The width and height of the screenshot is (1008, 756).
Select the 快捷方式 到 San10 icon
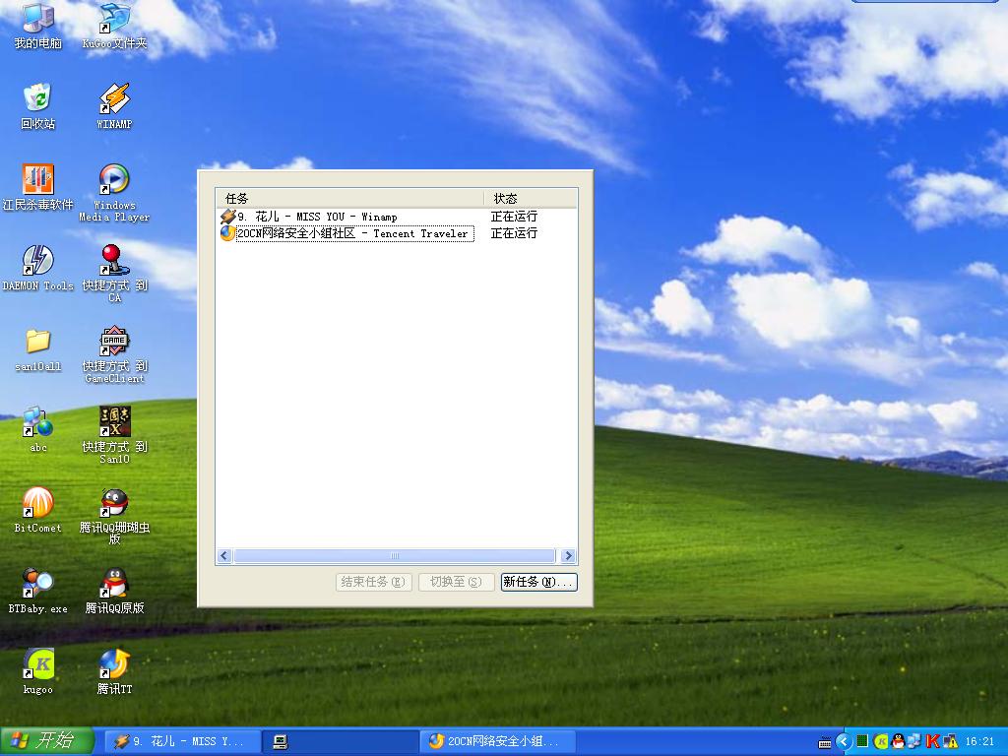tap(114, 435)
